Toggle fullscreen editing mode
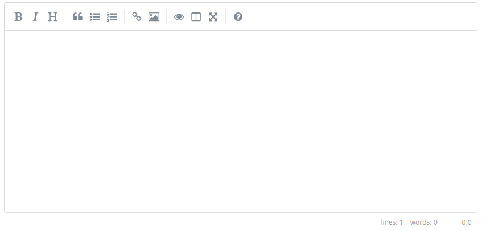The width and height of the screenshot is (482, 231). click(x=213, y=17)
